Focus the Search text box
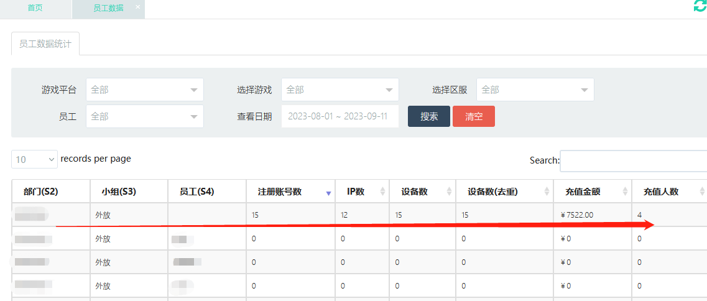 (633, 160)
